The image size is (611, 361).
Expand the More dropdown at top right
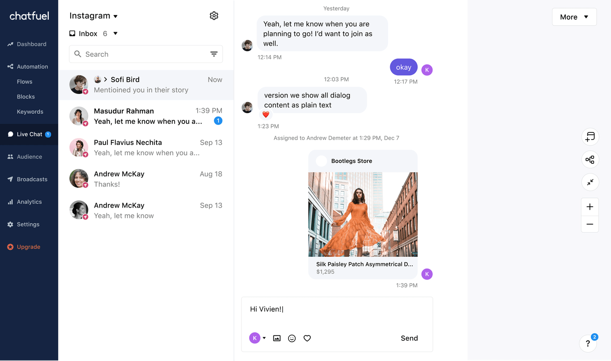pyautogui.click(x=574, y=17)
